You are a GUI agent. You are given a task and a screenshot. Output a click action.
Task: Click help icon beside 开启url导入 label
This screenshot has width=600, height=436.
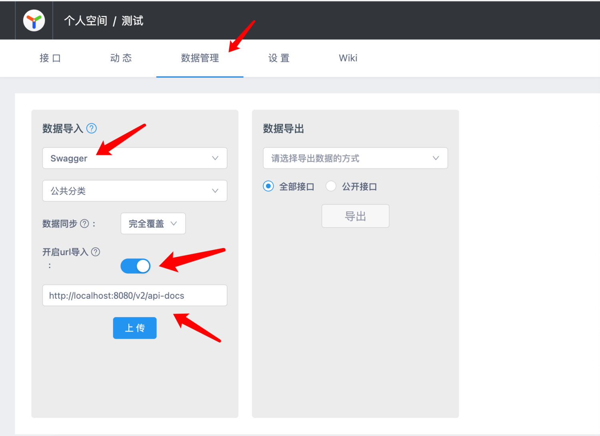[96, 252]
